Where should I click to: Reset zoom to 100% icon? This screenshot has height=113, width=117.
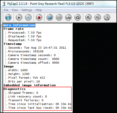coord(107,18)
